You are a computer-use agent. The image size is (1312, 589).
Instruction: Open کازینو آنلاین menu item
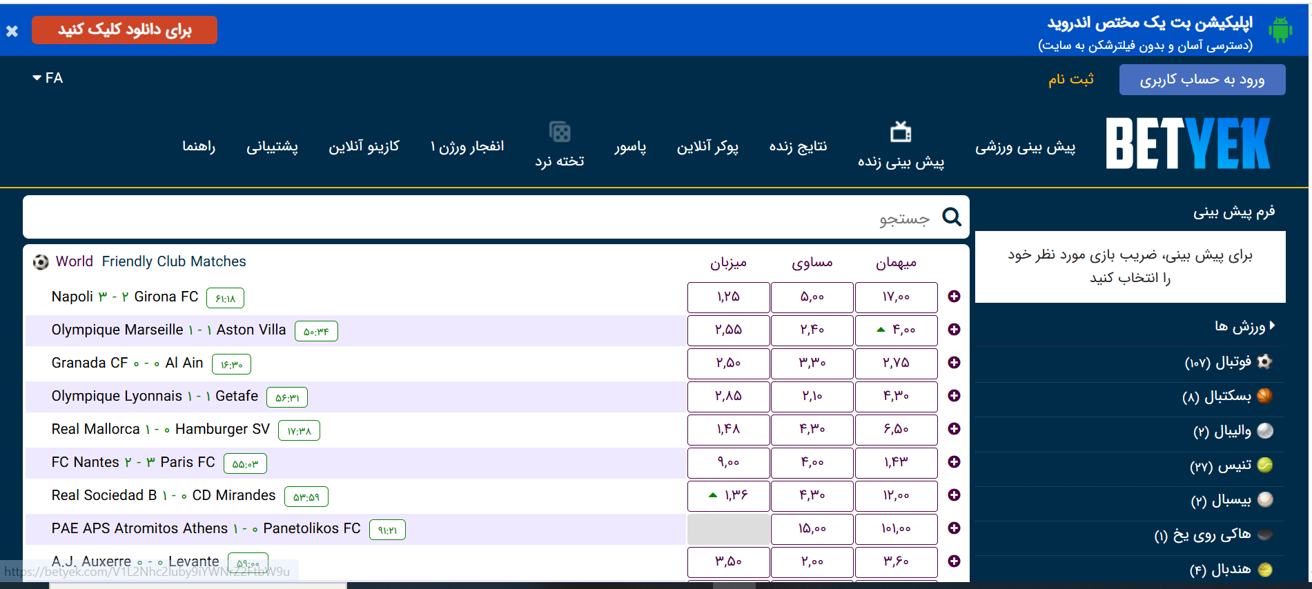point(364,146)
